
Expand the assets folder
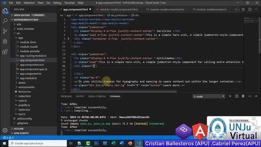click(x=33, y=82)
